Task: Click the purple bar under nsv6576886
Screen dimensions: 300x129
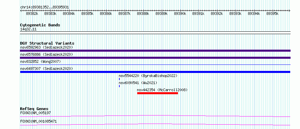Action: click(155, 58)
